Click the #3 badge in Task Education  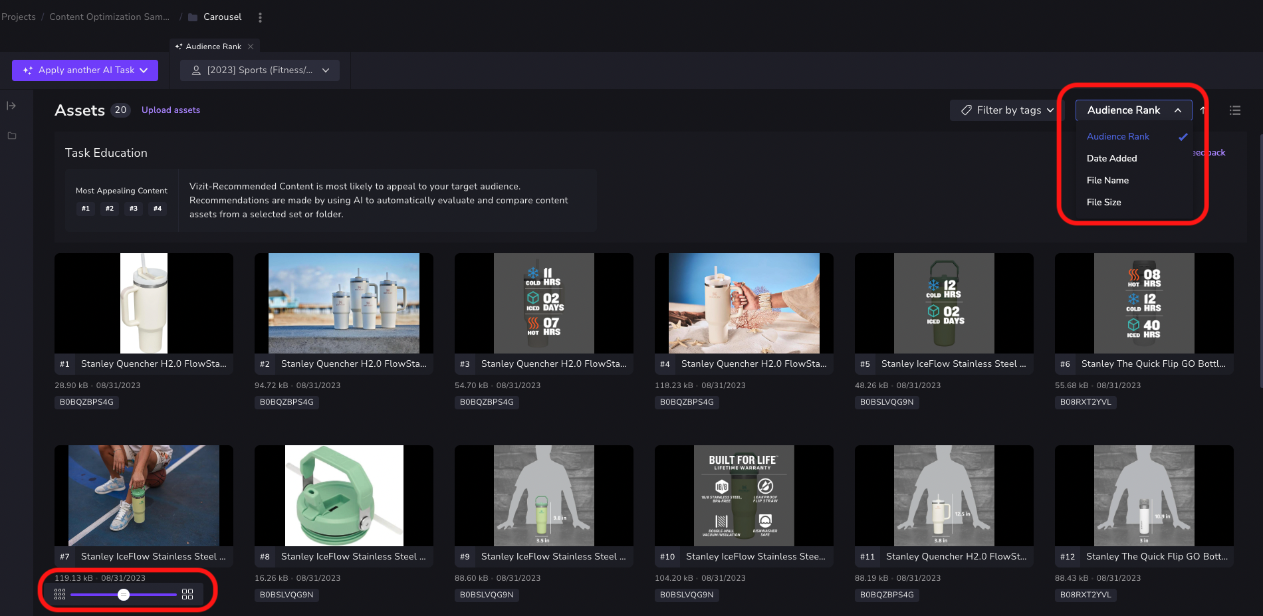click(134, 209)
